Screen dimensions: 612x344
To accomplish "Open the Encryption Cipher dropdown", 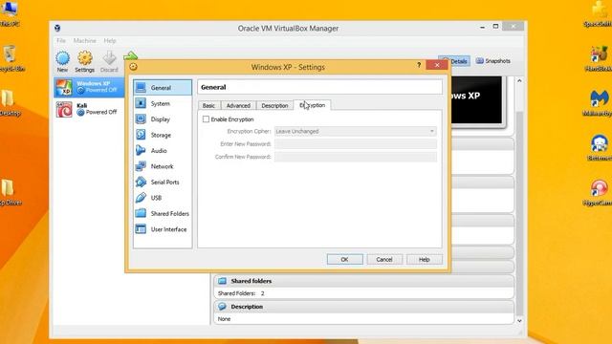I will 355,132.
